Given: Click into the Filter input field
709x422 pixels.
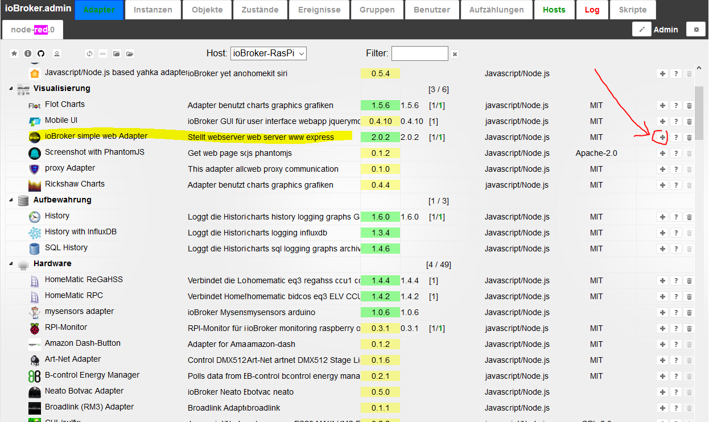Looking at the screenshot, I should coord(420,53).
